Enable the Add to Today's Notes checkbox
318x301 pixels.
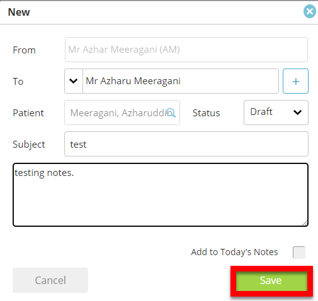(299, 253)
